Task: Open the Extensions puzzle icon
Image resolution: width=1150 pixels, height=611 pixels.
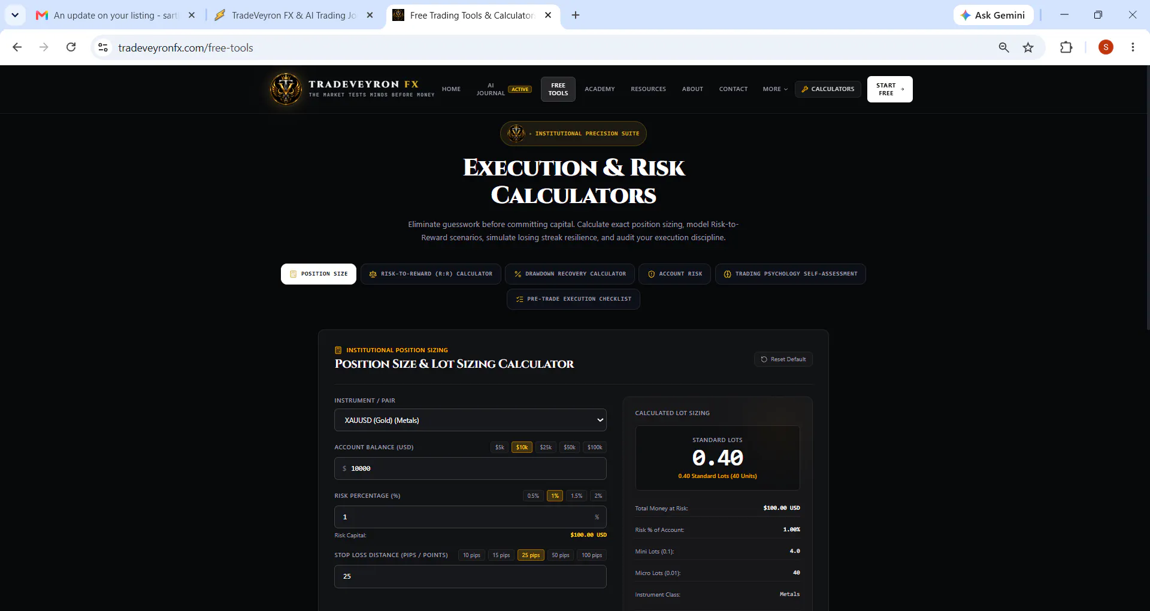Action: [1066, 47]
